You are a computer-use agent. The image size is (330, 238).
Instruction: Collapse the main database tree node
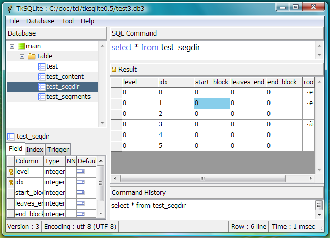click(x=11, y=46)
